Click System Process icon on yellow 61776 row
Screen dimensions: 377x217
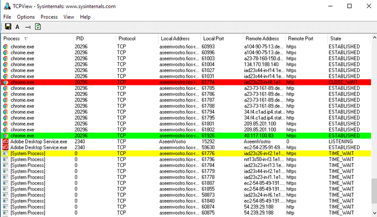(6, 154)
